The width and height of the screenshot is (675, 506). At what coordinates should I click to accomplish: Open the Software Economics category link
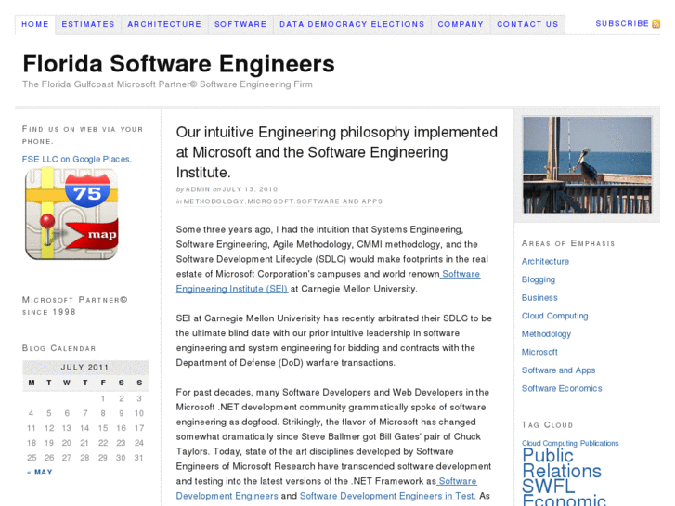tap(562, 388)
